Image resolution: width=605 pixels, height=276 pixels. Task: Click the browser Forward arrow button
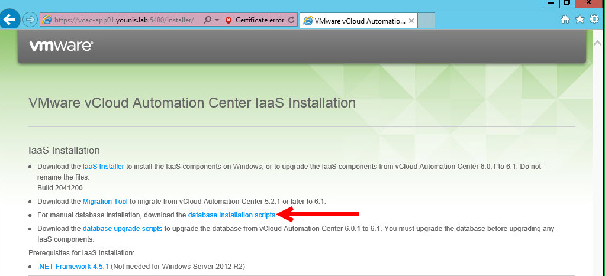point(30,20)
